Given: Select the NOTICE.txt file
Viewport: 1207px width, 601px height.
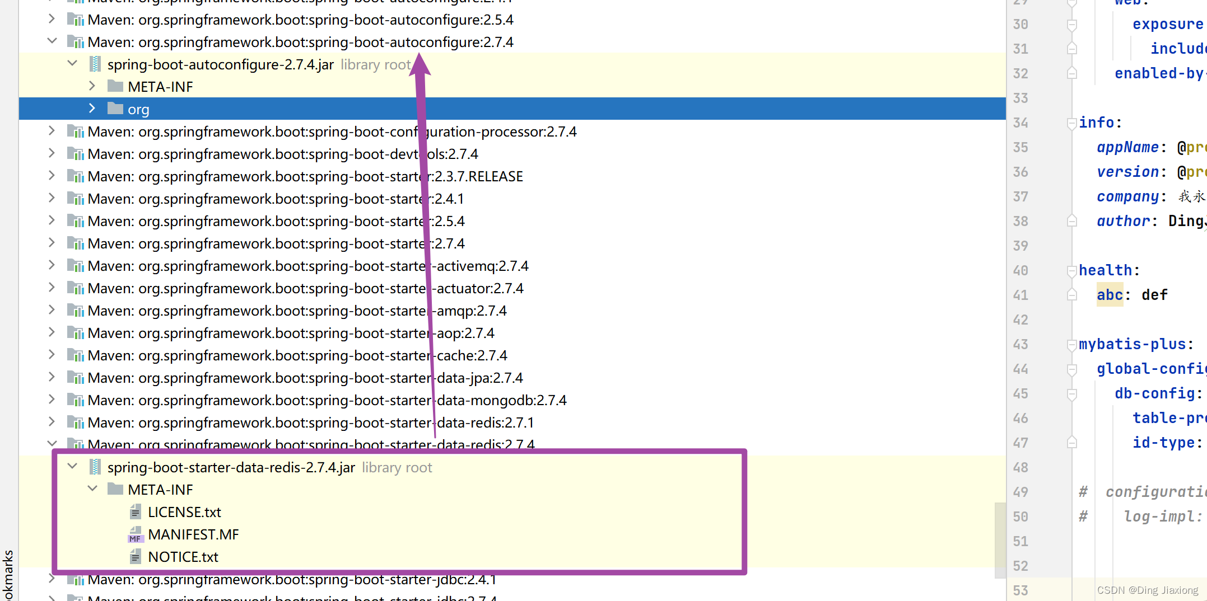Looking at the screenshot, I should coord(183,557).
